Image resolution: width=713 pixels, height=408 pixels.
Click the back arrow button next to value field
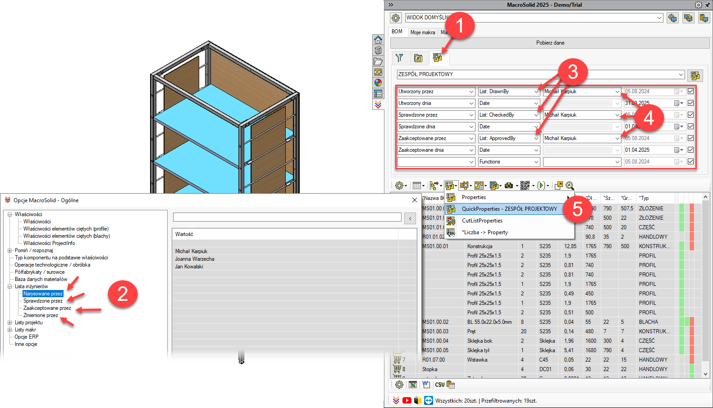pos(410,218)
